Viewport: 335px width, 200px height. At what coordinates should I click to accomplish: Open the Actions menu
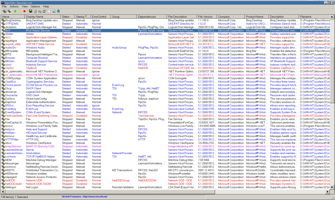click(x=14, y=6)
